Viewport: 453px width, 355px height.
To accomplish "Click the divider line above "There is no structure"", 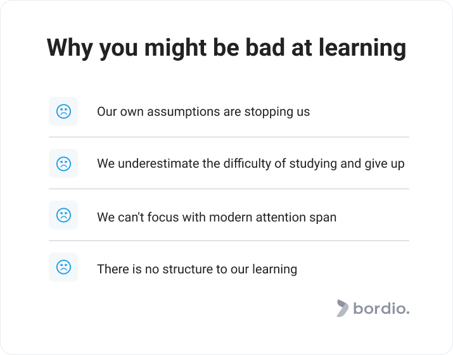I will tap(229, 240).
